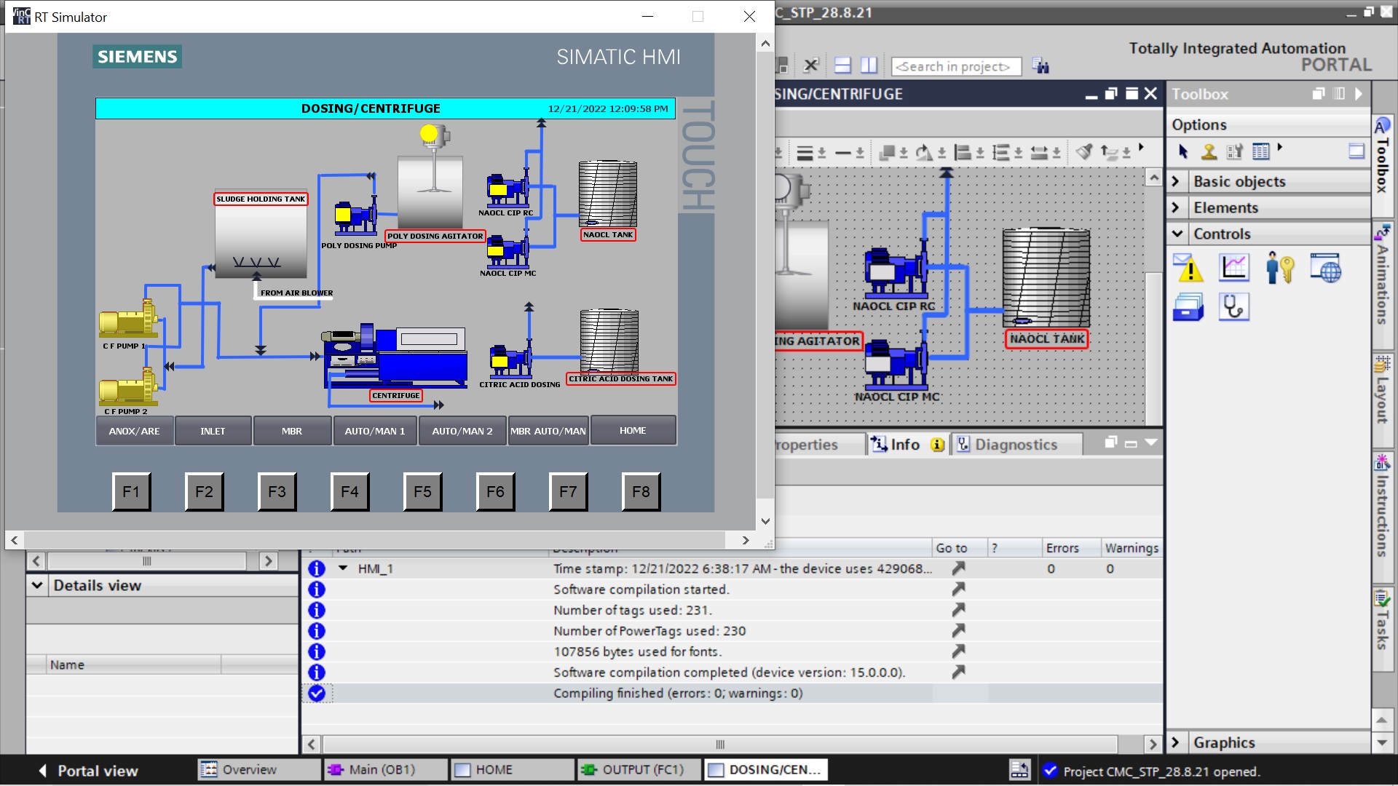Select the Recipe view control icon
Screen dimensions: 1398x786
click(x=1188, y=308)
